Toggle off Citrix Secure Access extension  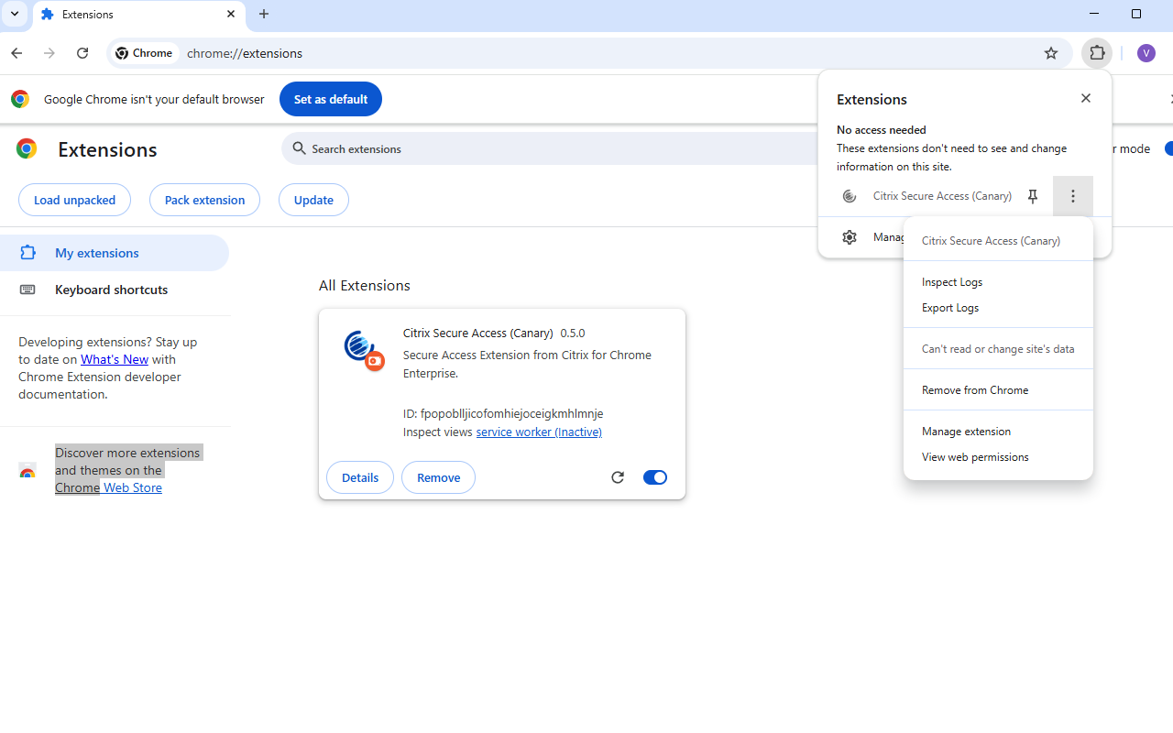(x=655, y=477)
